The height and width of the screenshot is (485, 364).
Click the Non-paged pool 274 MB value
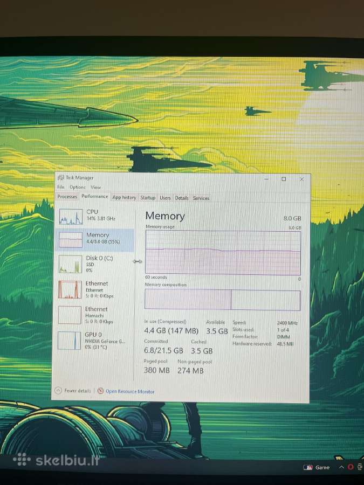point(190,371)
